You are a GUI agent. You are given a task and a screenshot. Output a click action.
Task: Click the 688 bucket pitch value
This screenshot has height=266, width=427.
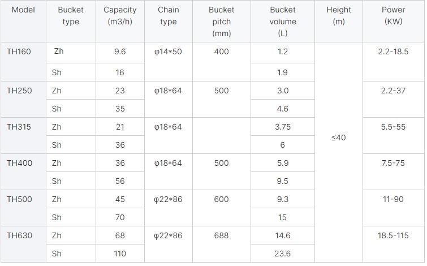click(x=221, y=235)
